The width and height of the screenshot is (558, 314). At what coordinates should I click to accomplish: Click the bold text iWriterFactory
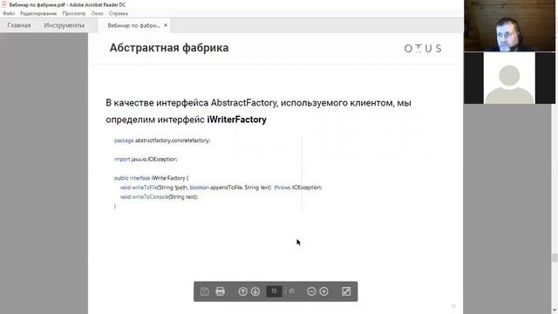click(x=236, y=119)
